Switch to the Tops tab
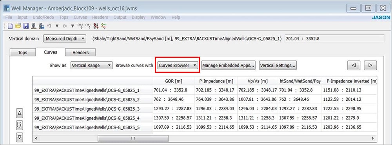 22,53
